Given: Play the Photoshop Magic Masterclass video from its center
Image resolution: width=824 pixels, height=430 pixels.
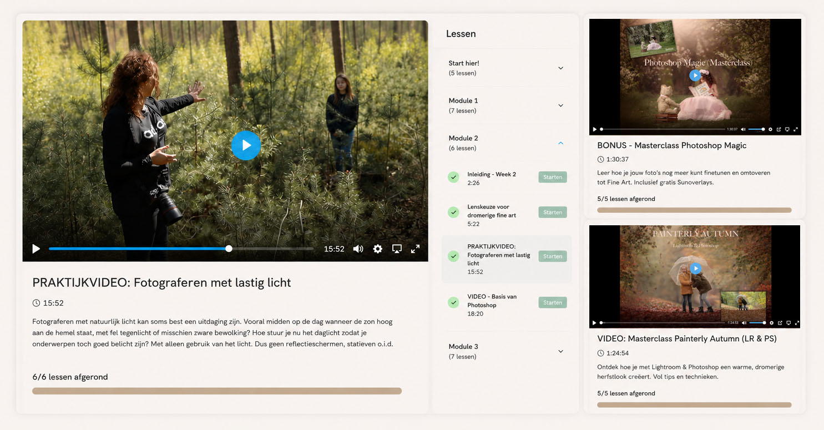Looking at the screenshot, I should click(695, 75).
